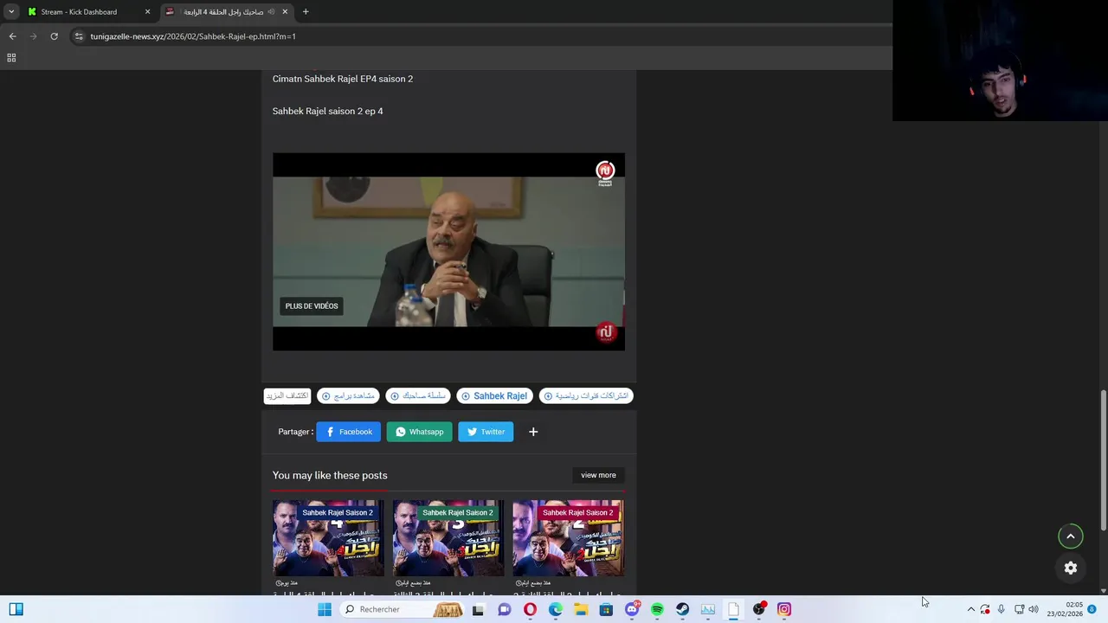Click the PLUS DE VIDÉOS button

pyautogui.click(x=312, y=306)
